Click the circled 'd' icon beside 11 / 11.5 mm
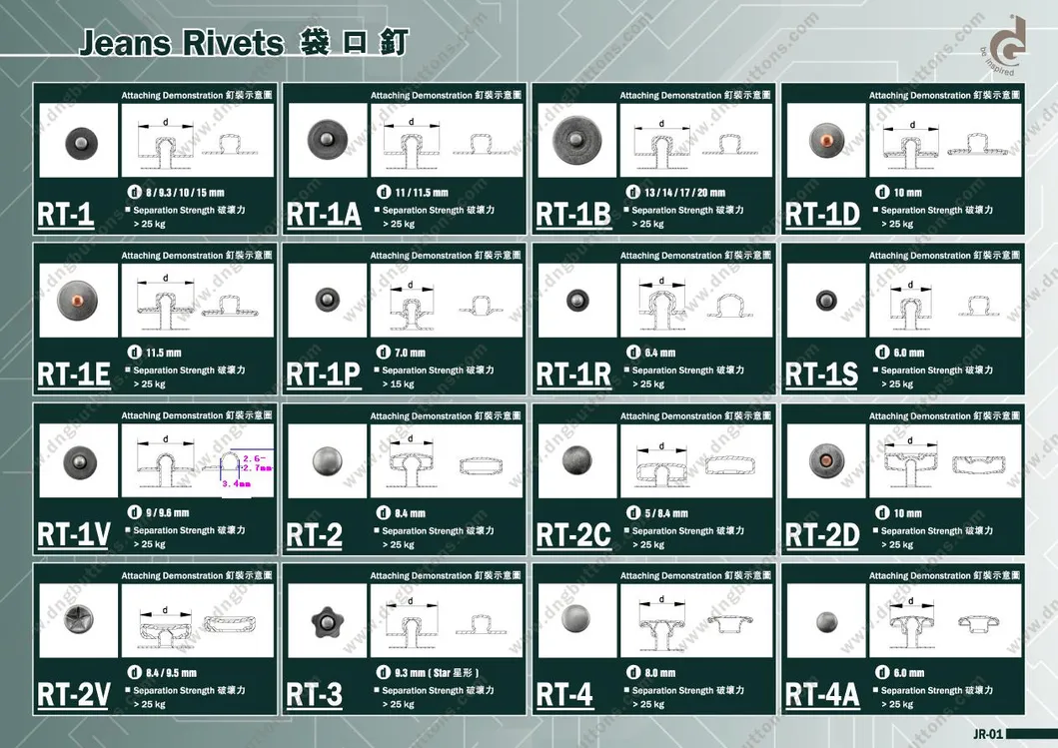Viewport: 1058px width, 748px height. pos(383,192)
